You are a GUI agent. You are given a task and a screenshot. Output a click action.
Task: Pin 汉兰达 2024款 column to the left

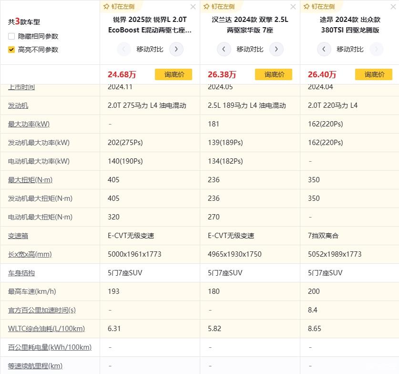pyautogui.click(x=219, y=6)
